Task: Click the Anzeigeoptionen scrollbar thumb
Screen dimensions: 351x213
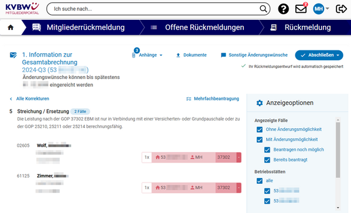Action: click(x=338, y=150)
